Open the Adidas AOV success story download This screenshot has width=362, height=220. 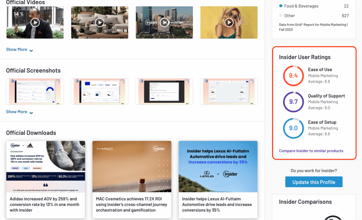46,179
